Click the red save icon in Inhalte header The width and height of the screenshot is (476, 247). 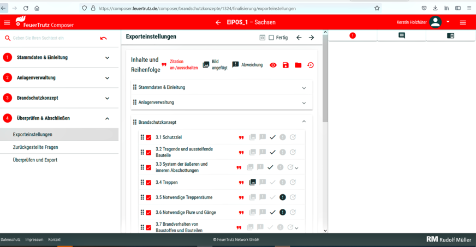285,65
